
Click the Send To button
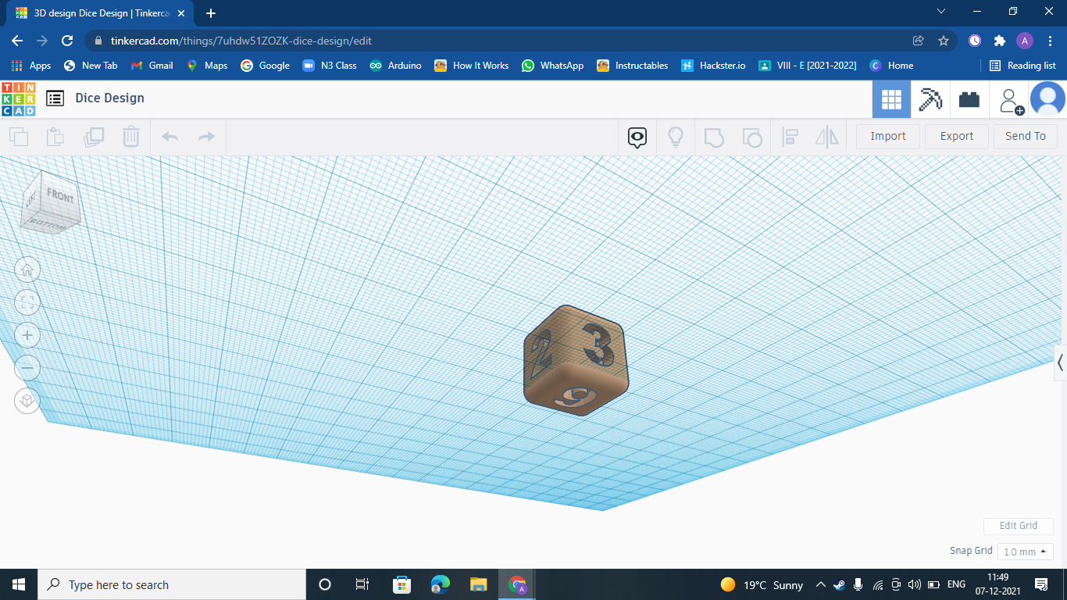click(x=1026, y=136)
